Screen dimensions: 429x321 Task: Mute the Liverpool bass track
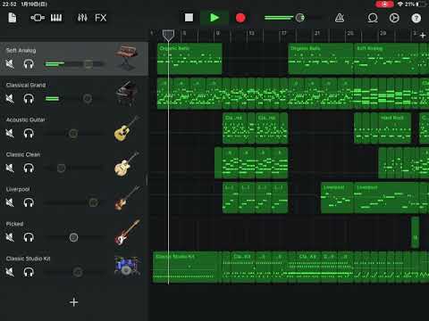coord(10,202)
